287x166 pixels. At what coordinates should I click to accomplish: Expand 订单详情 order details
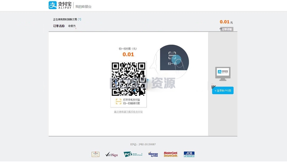(227, 29)
